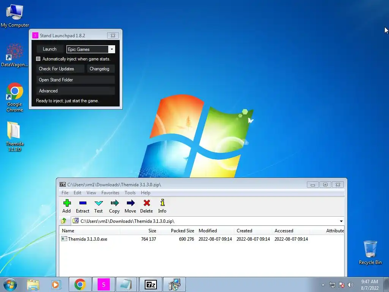Sort by Packed Size column header
The image size is (389, 292).
177,231
